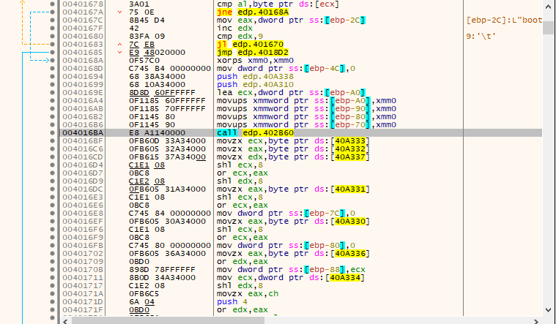Click the jmp down-arrow icon at 00401685
Image resolution: width=556 pixels, height=324 pixels.
[x=120, y=53]
